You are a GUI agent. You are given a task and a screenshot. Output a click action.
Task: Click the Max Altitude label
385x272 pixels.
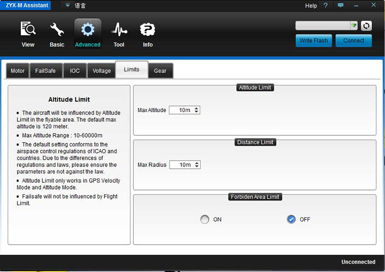pos(152,110)
